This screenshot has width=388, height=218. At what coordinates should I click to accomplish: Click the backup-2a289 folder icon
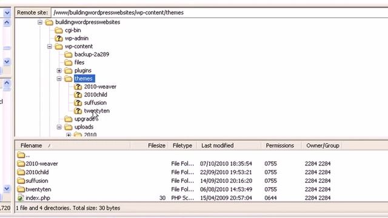tap(69, 54)
